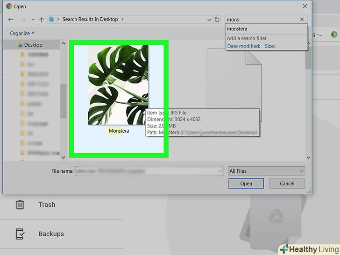The height and width of the screenshot is (255, 340).
Task: Click the Backups device icon in Drive
Action: pos(20,234)
